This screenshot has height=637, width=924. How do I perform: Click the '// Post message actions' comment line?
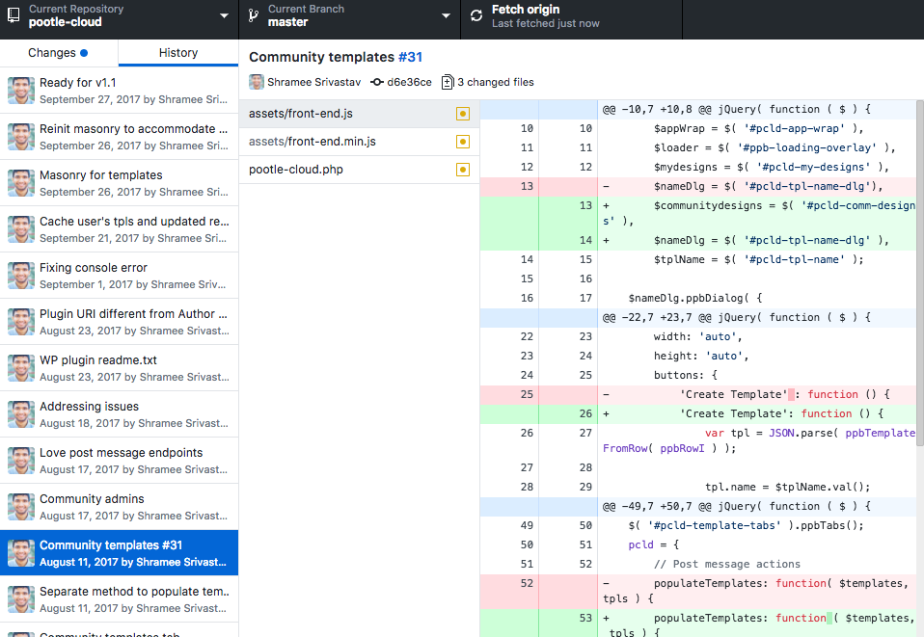(698, 564)
